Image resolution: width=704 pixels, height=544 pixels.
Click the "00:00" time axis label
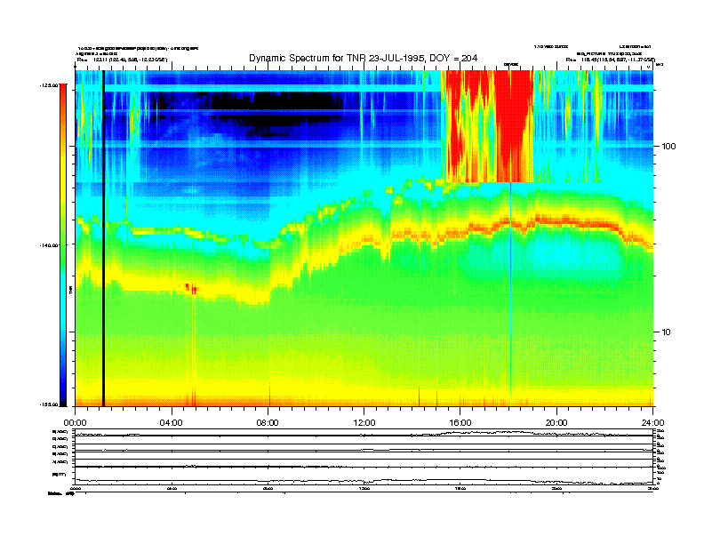[75, 423]
